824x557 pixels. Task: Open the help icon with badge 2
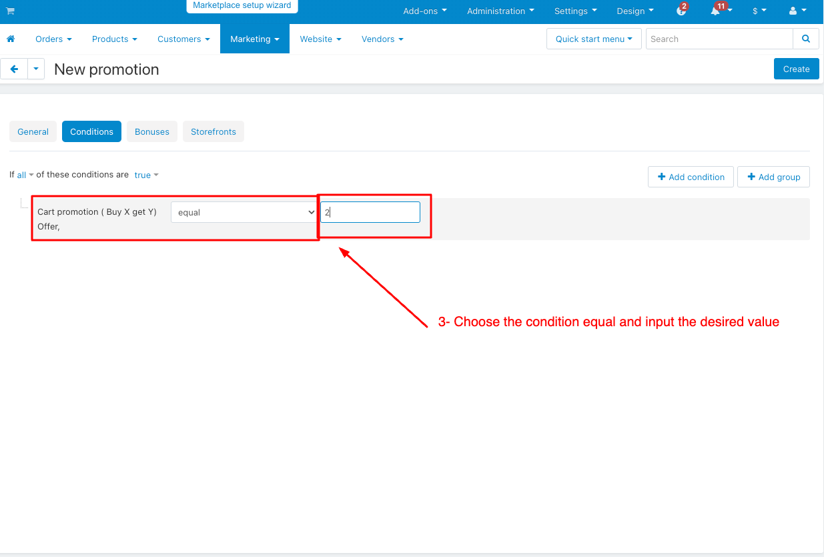(x=681, y=11)
